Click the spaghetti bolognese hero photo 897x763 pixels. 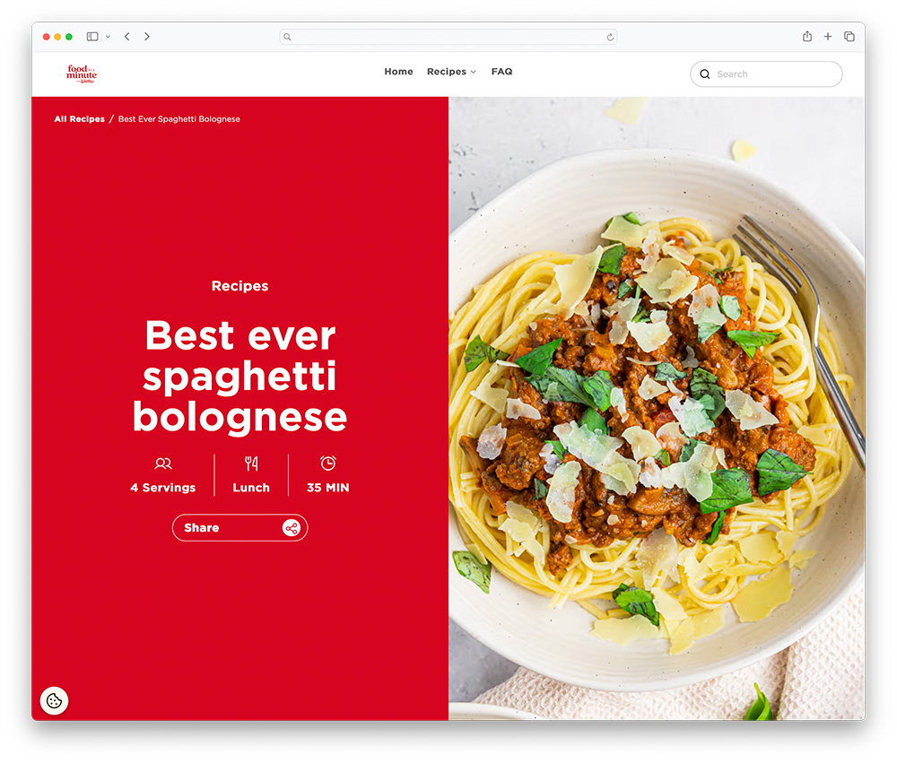[x=657, y=408]
